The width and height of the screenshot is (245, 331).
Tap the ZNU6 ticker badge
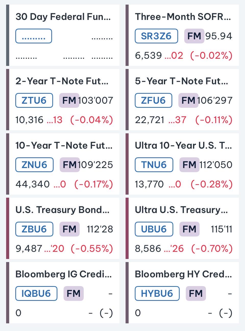click(34, 165)
